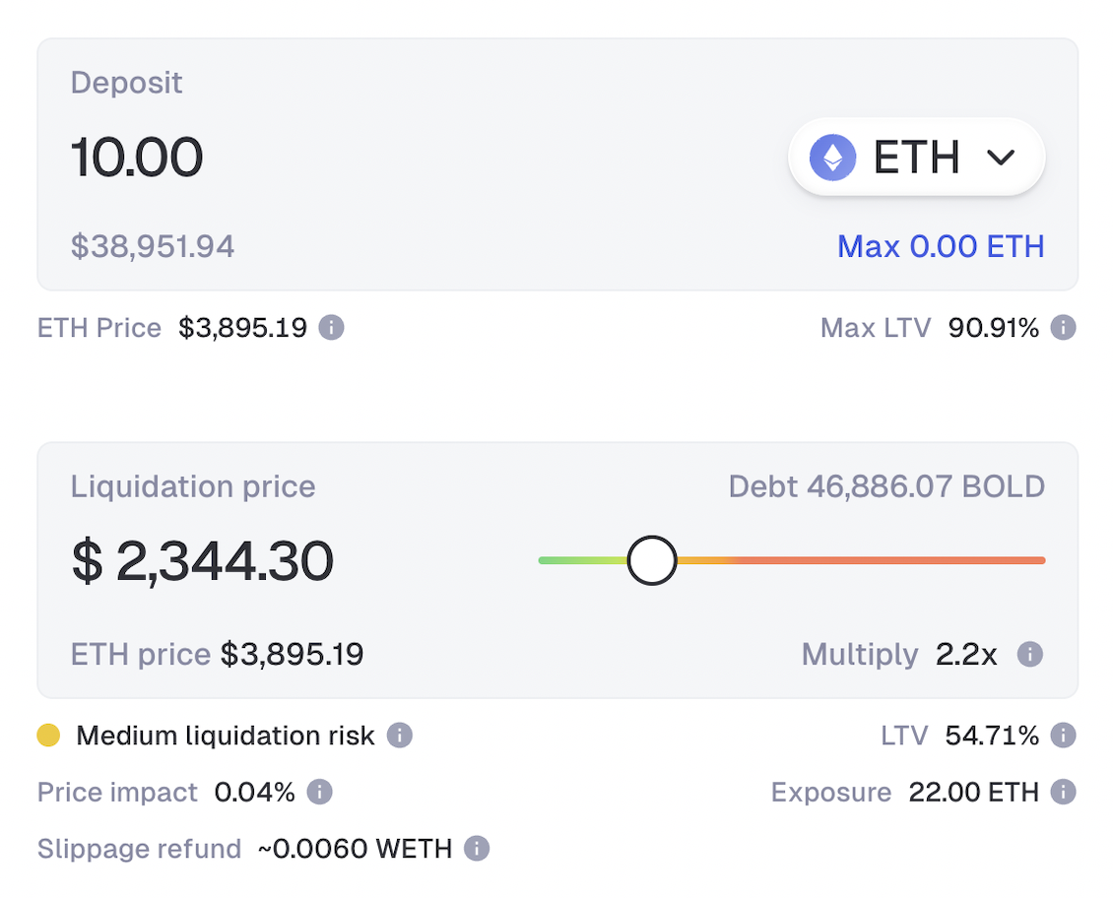Click the green section of the slider track
1113x898 pixels.
coord(576,561)
